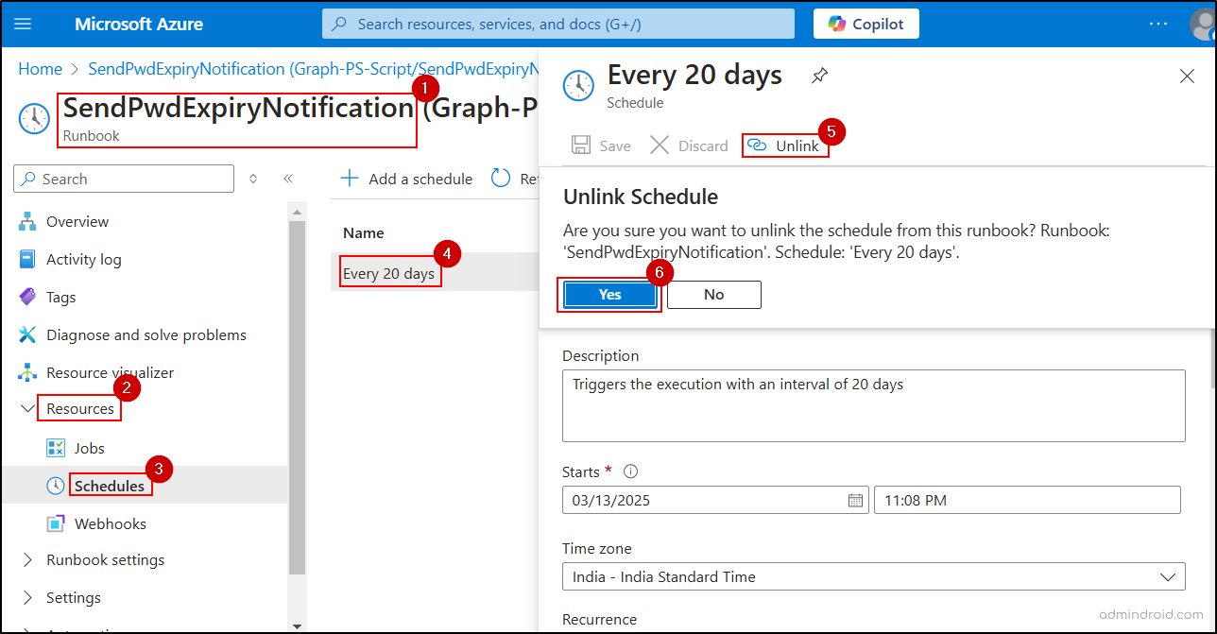Screen dimensions: 1217x634
Task: Pin the Every 20 days panel
Action: click(x=819, y=76)
